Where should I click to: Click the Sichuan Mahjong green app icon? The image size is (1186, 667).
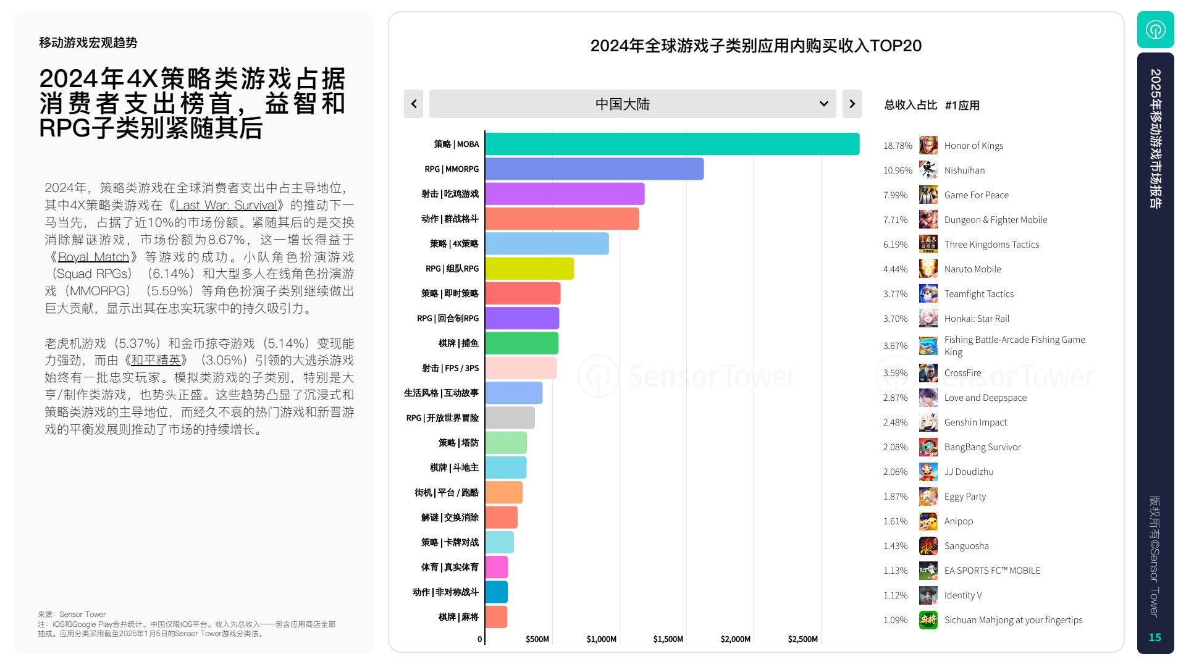[928, 619]
